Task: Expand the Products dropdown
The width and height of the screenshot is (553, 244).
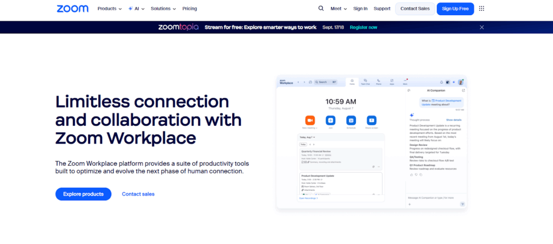Action: pos(109,9)
